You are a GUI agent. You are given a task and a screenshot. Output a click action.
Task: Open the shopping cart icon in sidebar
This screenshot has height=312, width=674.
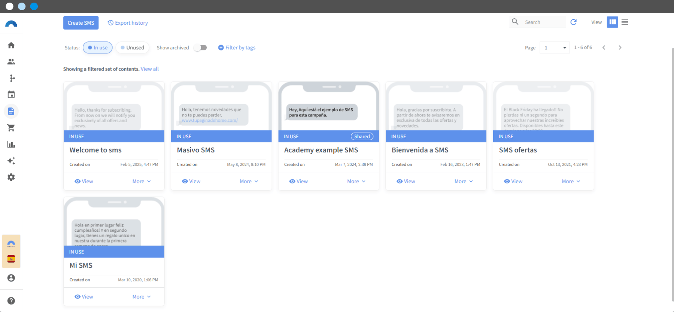(11, 128)
